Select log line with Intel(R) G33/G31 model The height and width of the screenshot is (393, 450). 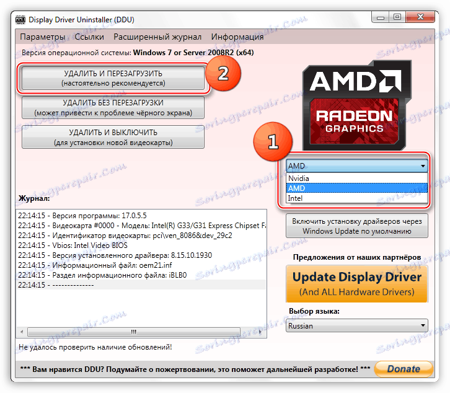[x=141, y=226]
